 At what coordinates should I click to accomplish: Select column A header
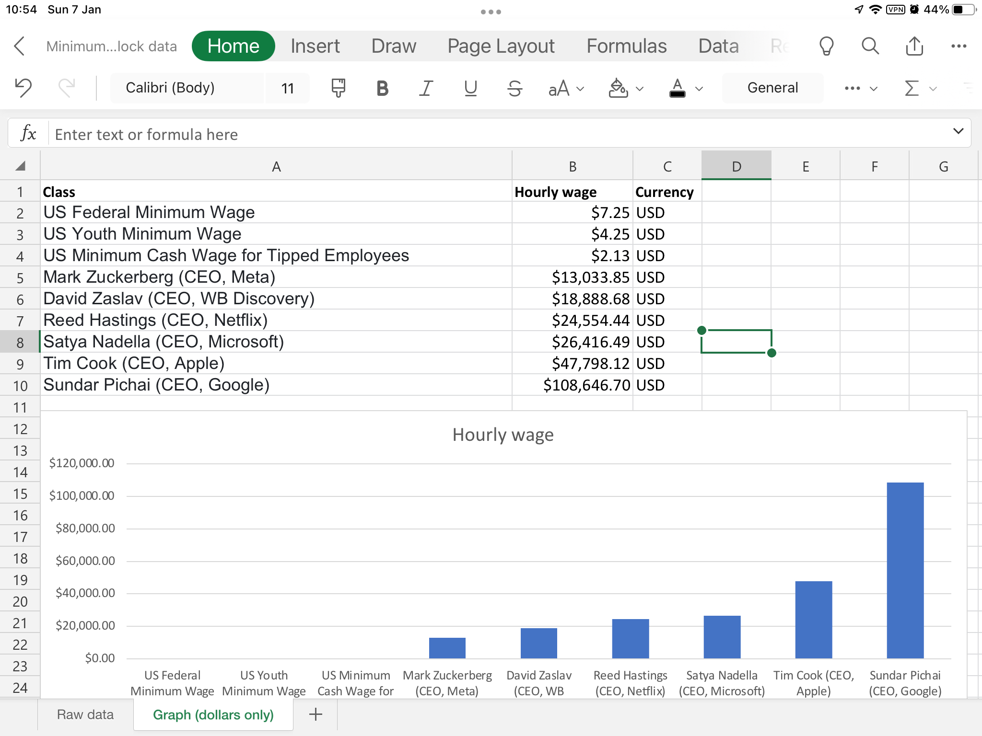tap(276, 166)
